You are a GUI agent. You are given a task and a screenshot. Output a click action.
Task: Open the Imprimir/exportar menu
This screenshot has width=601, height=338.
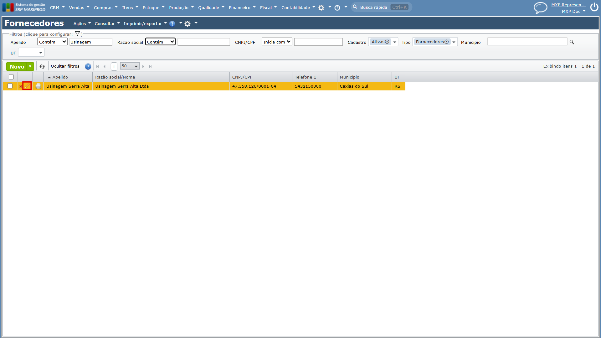pyautogui.click(x=145, y=23)
